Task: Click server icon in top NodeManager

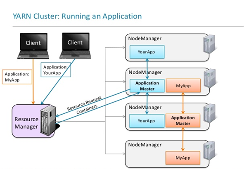Action: pos(209,44)
